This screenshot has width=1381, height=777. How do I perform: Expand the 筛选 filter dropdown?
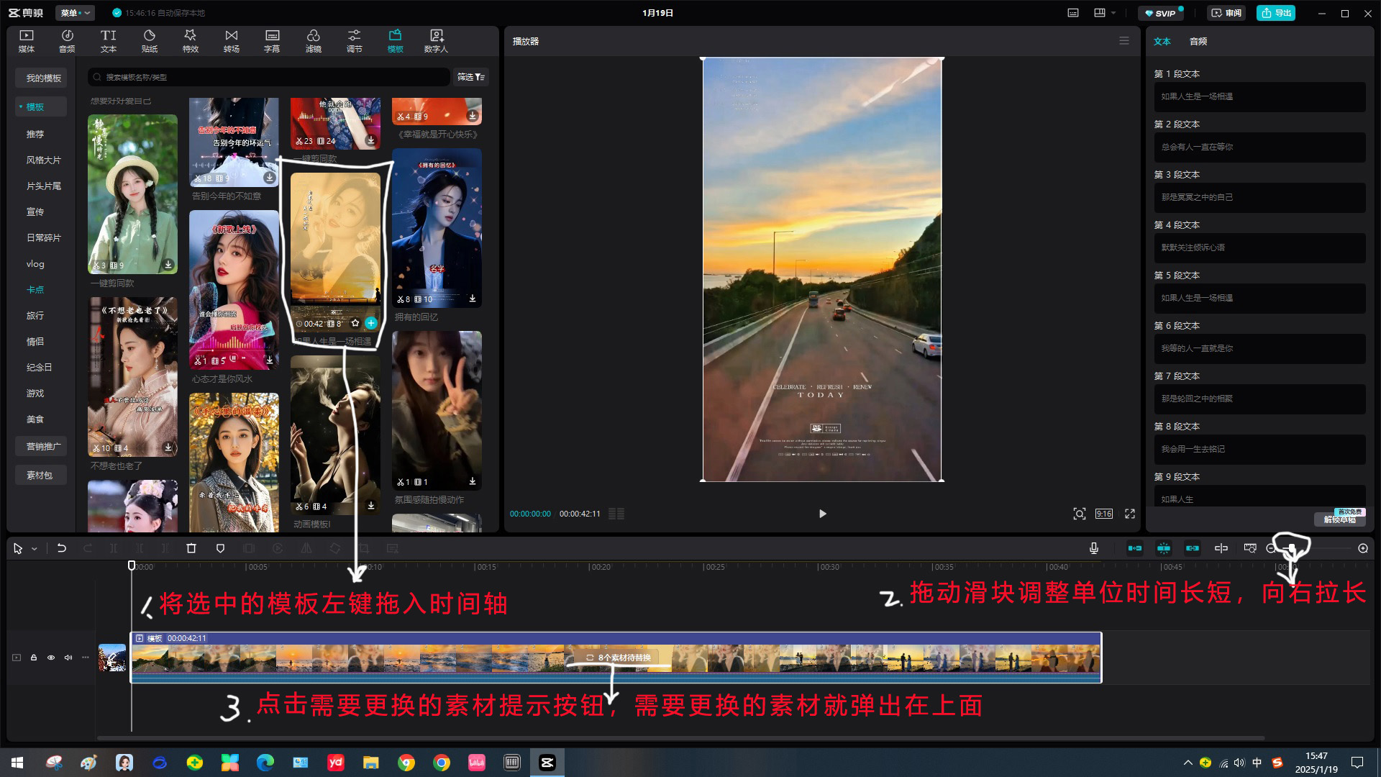471,77
